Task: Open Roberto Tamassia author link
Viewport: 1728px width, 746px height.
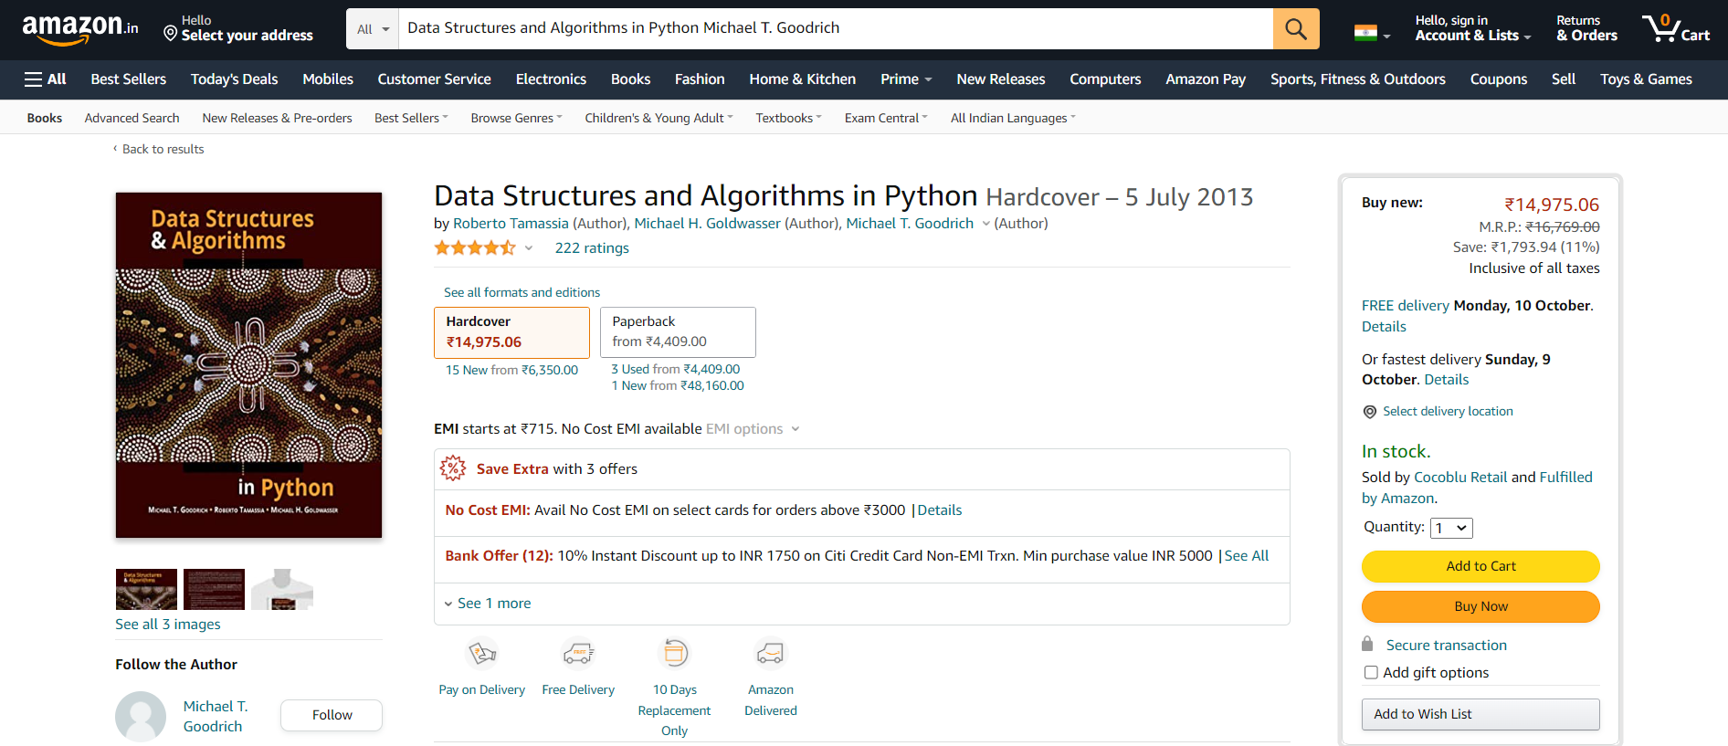Action: coord(511,224)
